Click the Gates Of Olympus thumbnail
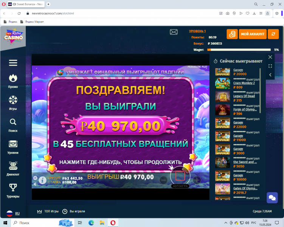284x227 pixels. pyautogui.click(x=223, y=189)
